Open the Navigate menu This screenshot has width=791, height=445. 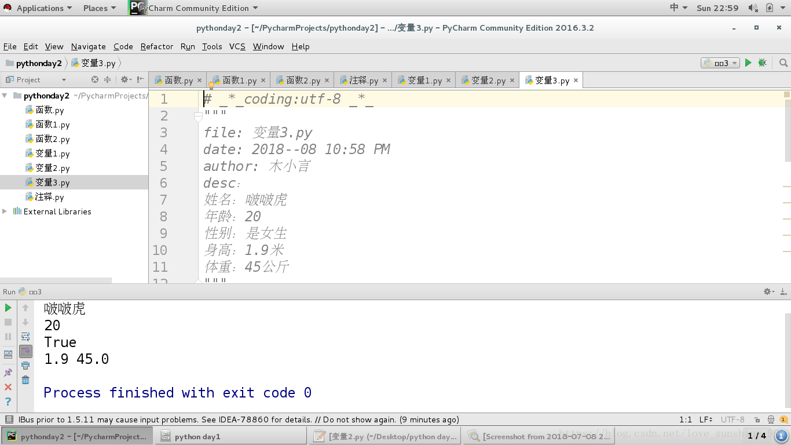(89, 46)
